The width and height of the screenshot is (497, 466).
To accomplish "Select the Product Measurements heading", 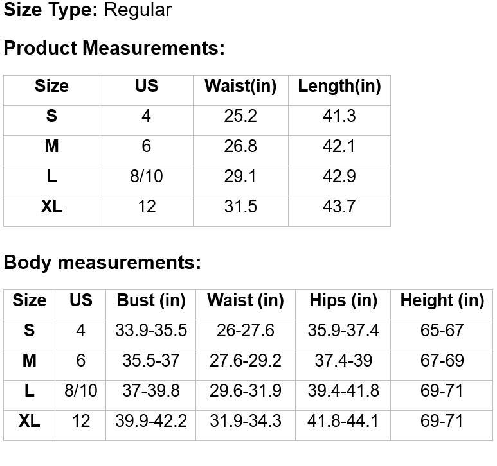I will click(x=114, y=48).
